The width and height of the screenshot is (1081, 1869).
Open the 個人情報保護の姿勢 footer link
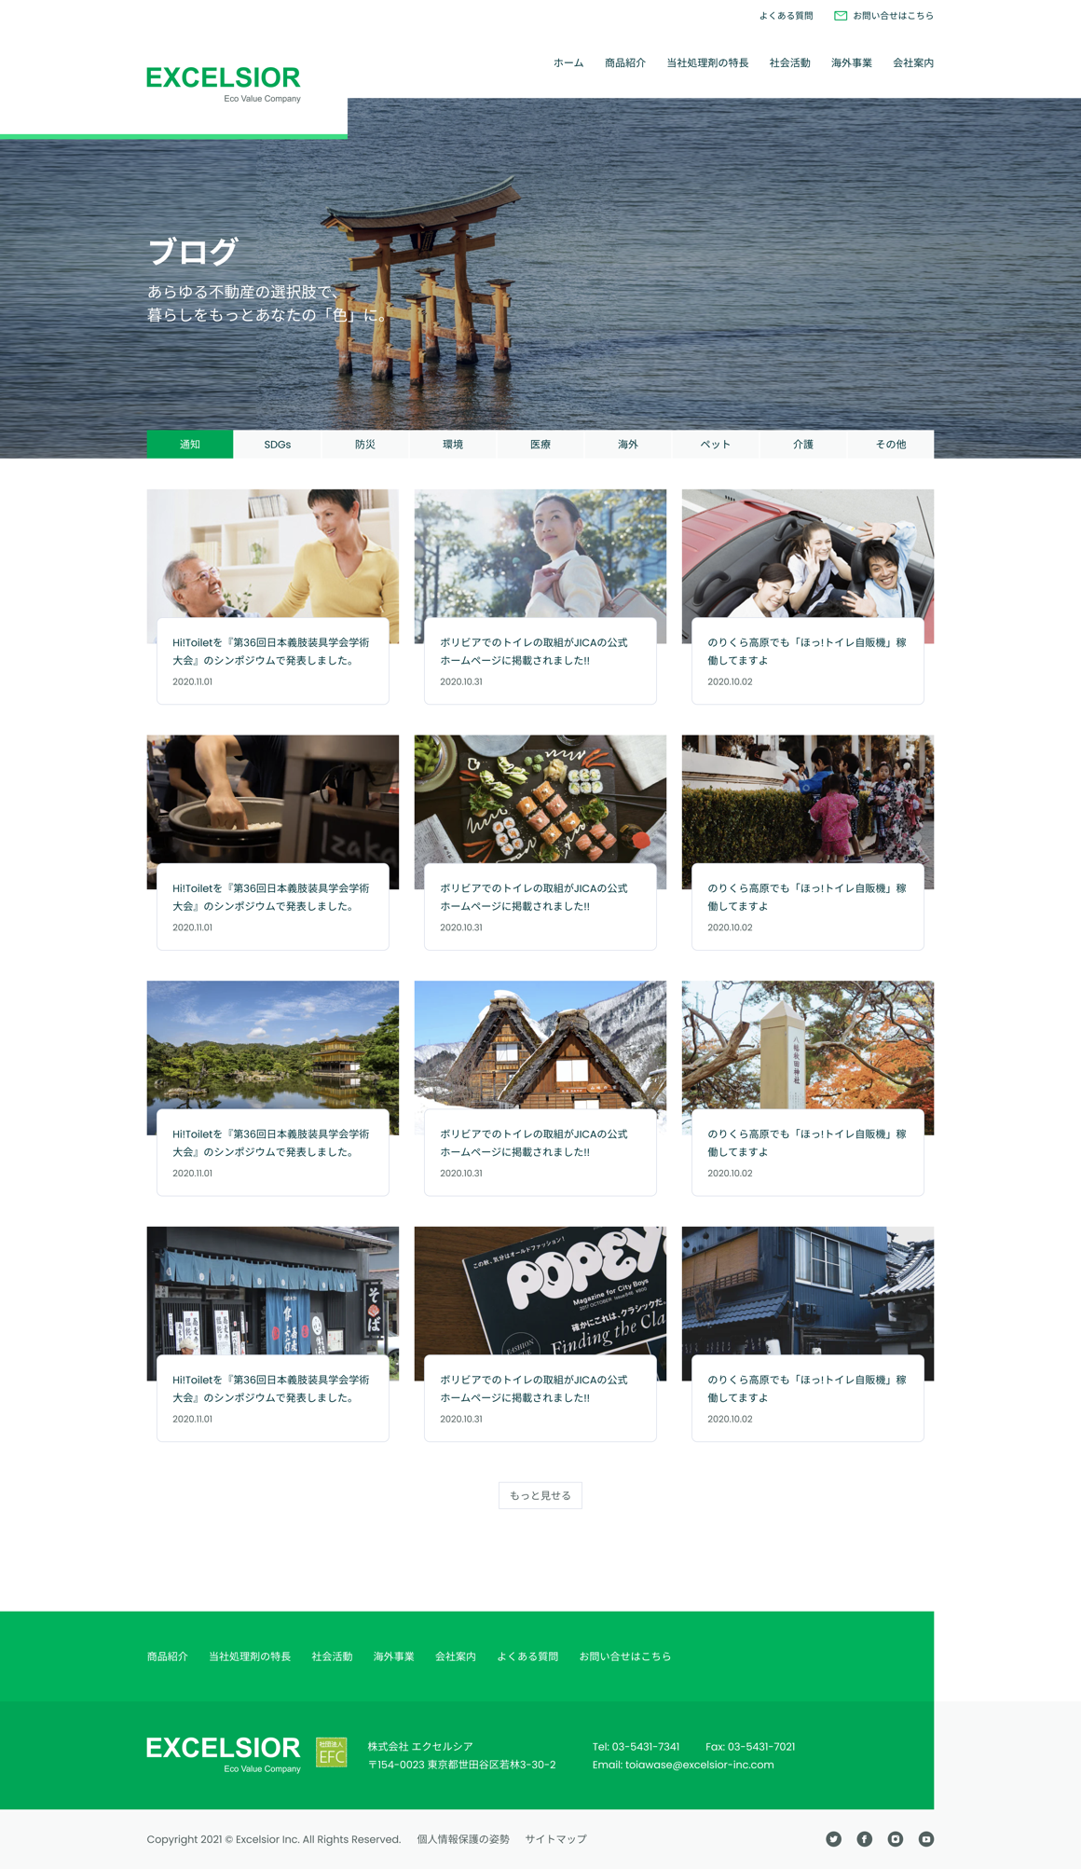pos(463,1839)
